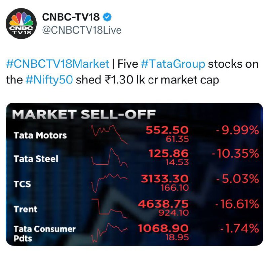The height and width of the screenshot is (255, 269).
Task: Click the tweet text about market cap
Action: [x=132, y=72]
